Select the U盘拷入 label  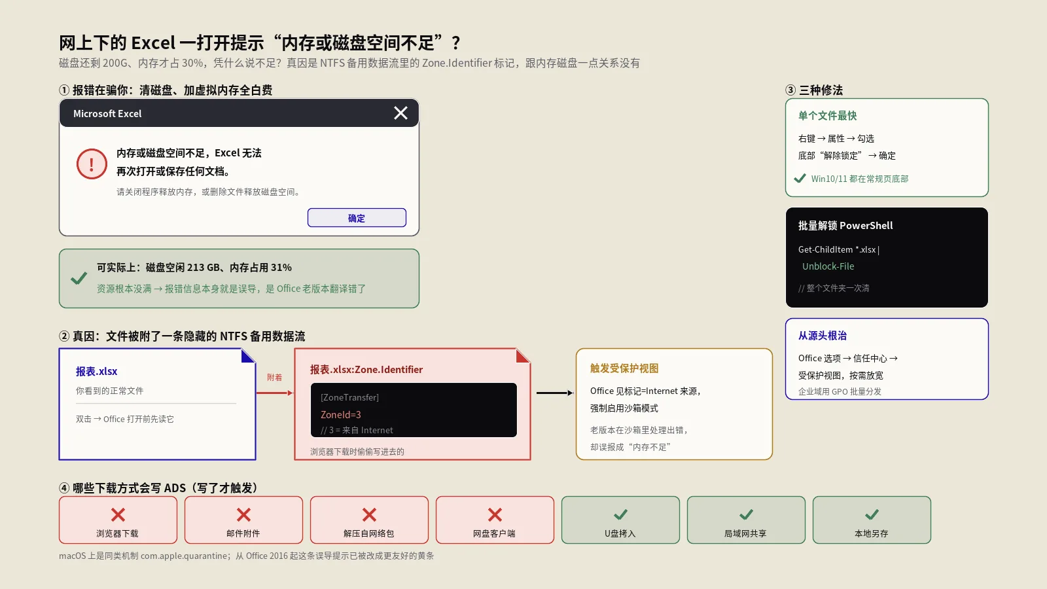620,533
